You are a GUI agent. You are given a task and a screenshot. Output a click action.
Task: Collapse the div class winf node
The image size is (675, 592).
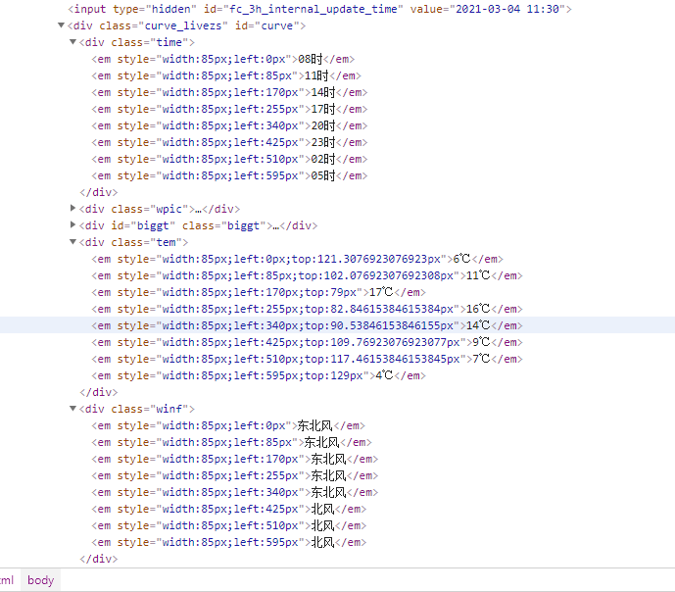coord(72,409)
